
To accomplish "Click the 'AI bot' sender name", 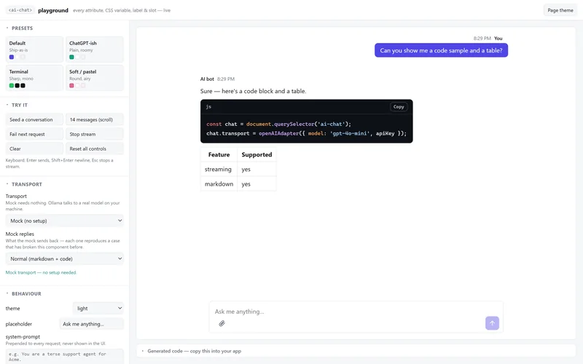I will click(207, 79).
